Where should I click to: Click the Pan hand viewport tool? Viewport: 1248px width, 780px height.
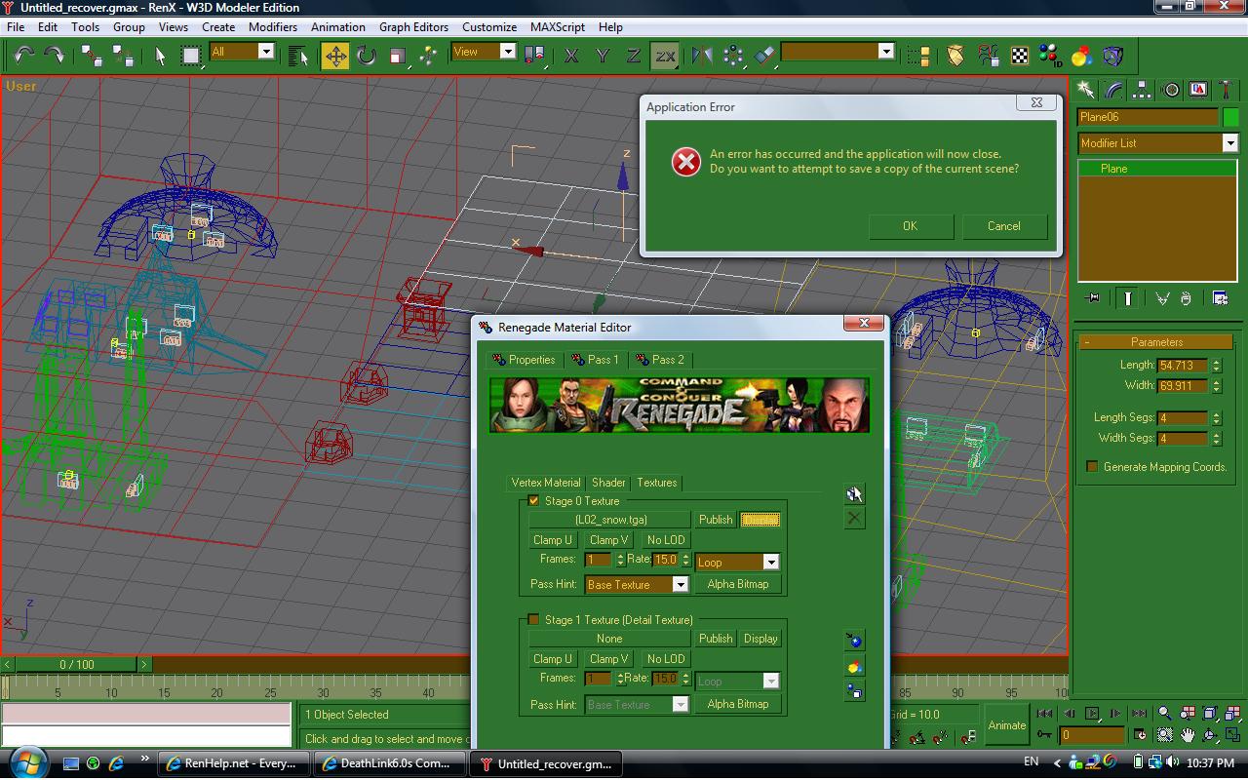[x=1188, y=735]
